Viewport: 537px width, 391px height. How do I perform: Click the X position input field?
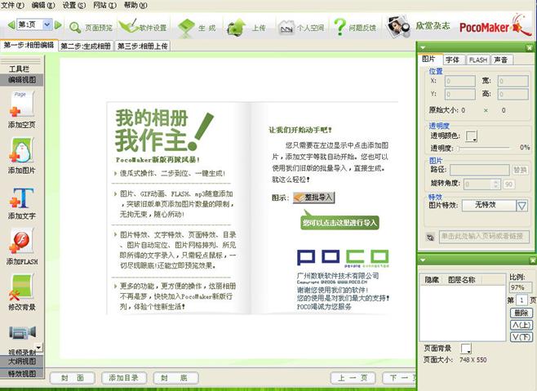pos(460,81)
